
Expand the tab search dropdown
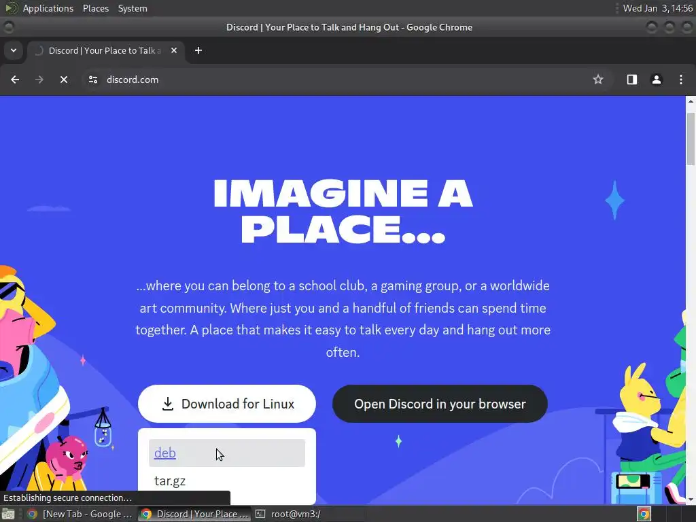[x=14, y=50]
